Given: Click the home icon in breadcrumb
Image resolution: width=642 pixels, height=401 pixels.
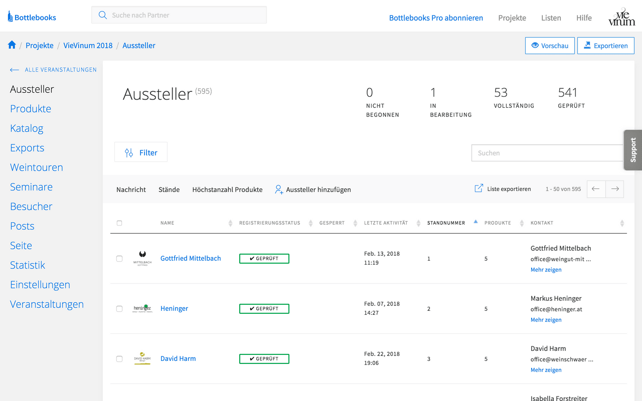Looking at the screenshot, I should pos(12,45).
